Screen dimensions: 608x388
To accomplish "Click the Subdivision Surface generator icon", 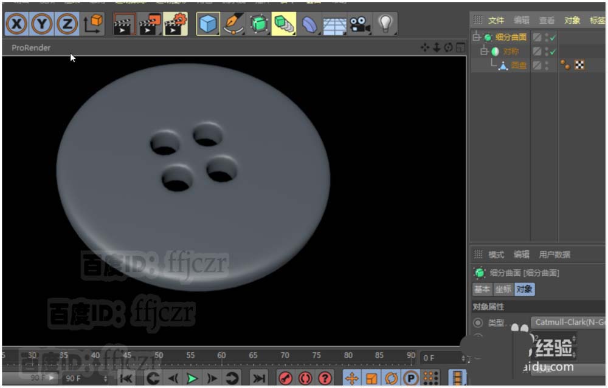I will pyautogui.click(x=259, y=24).
